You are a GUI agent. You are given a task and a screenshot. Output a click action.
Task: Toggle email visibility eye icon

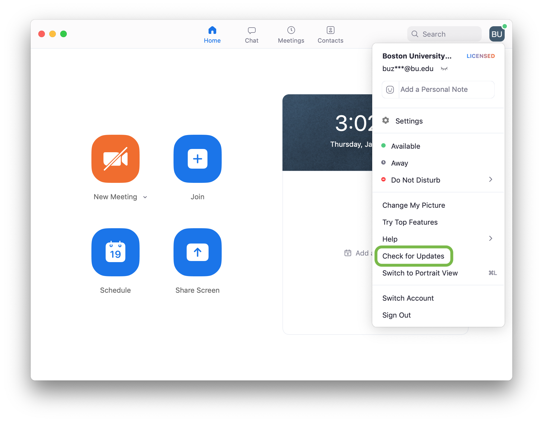click(x=444, y=69)
